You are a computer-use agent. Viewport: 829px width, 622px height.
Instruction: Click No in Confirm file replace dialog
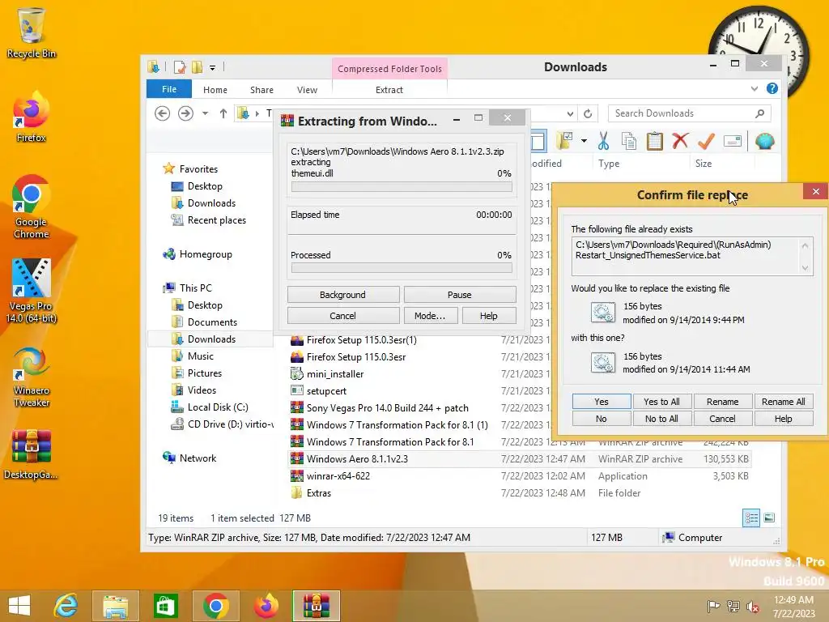602,419
